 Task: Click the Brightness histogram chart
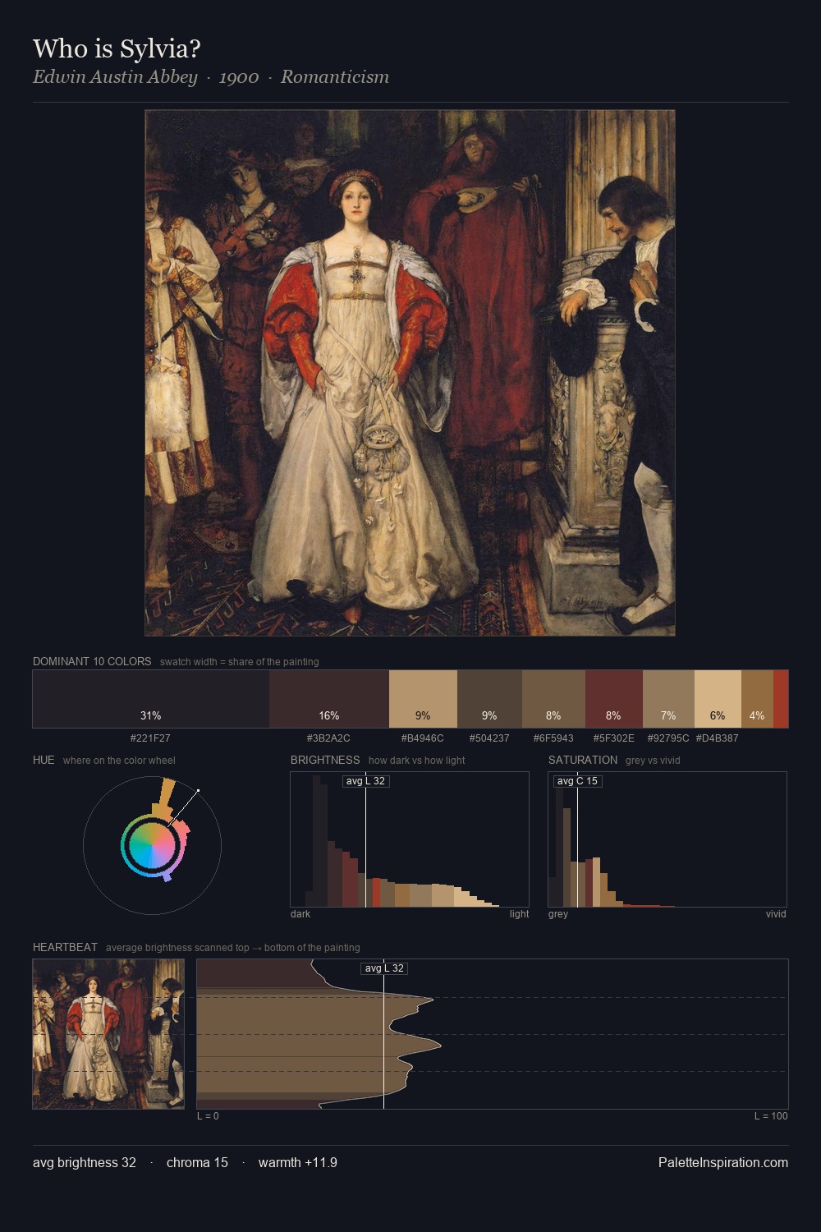(x=410, y=839)
